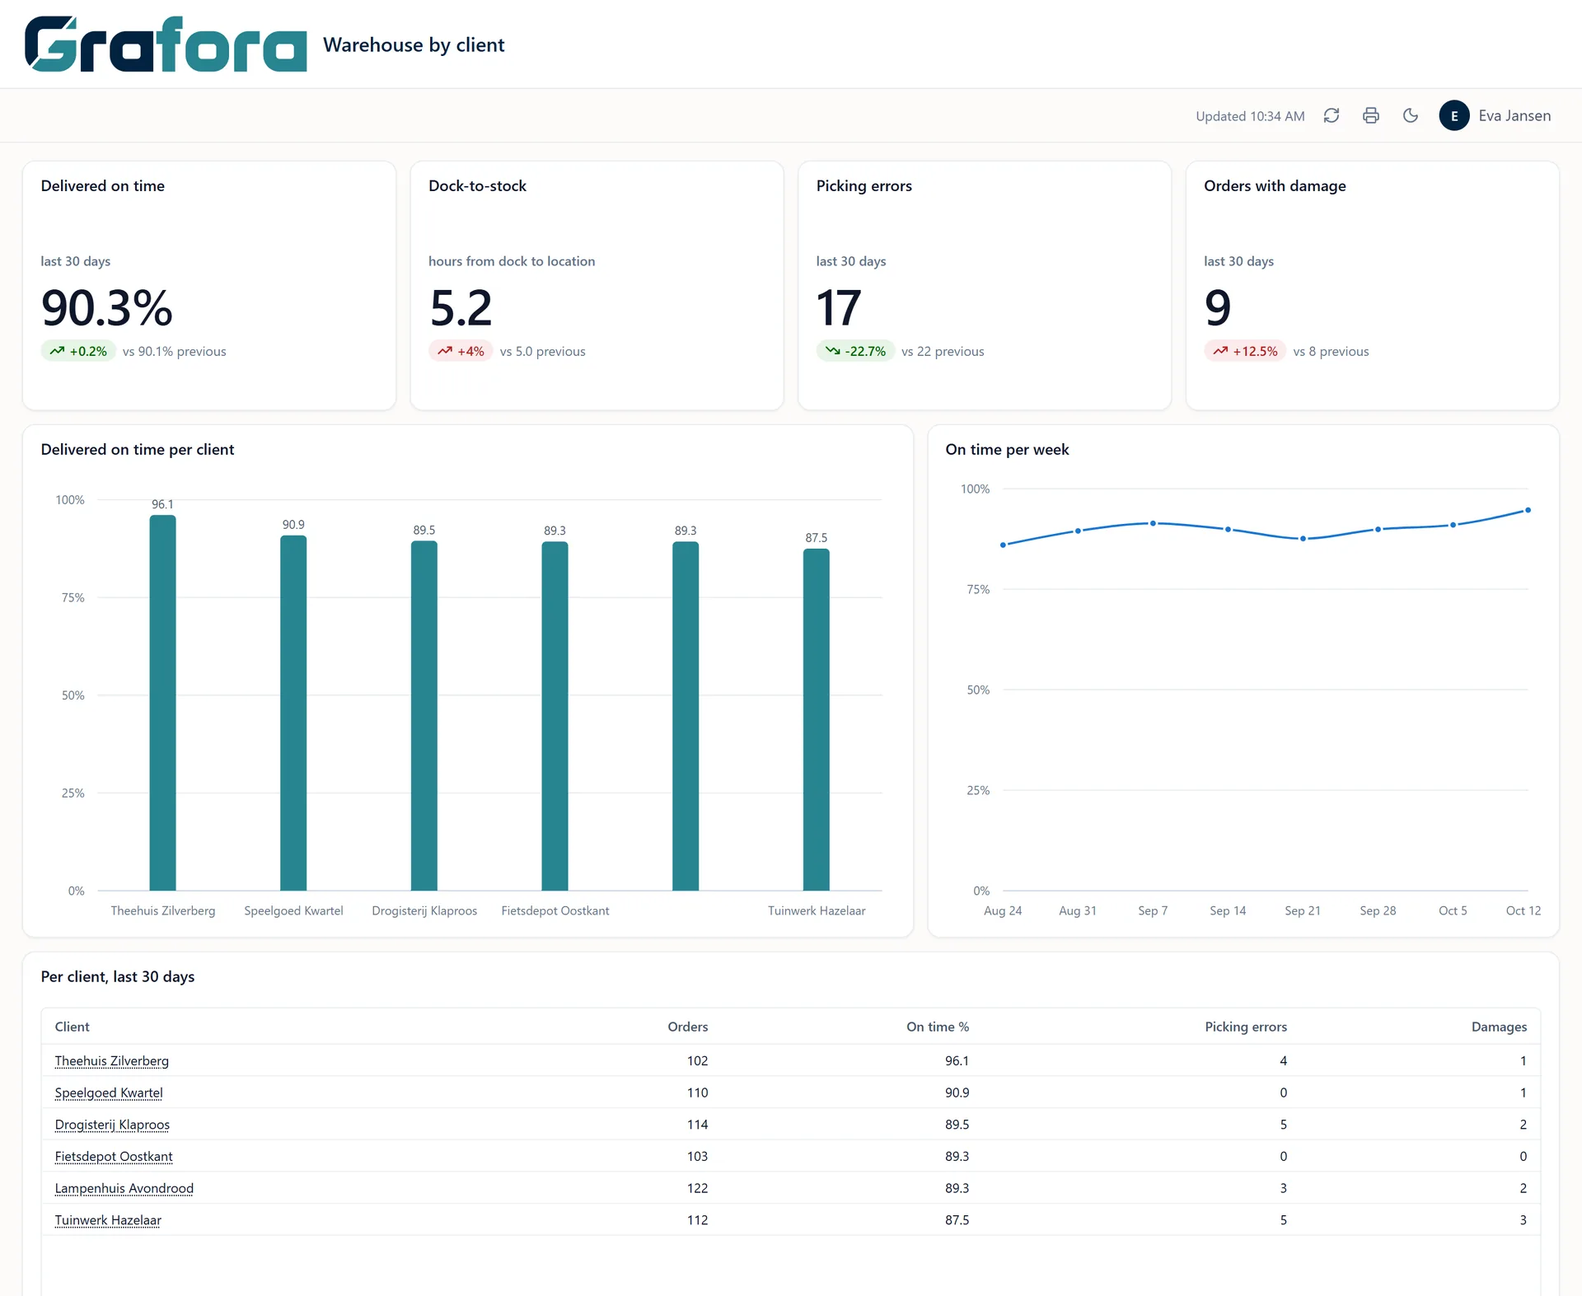Image resolution: width=1582 pixels, height=1296 pixels.
Task: Click the print dashboard icon
Action: (1371, 116)
